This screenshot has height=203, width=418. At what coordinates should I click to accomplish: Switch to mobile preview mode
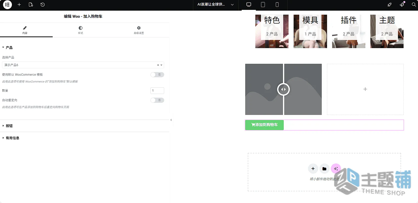(277, 5)
